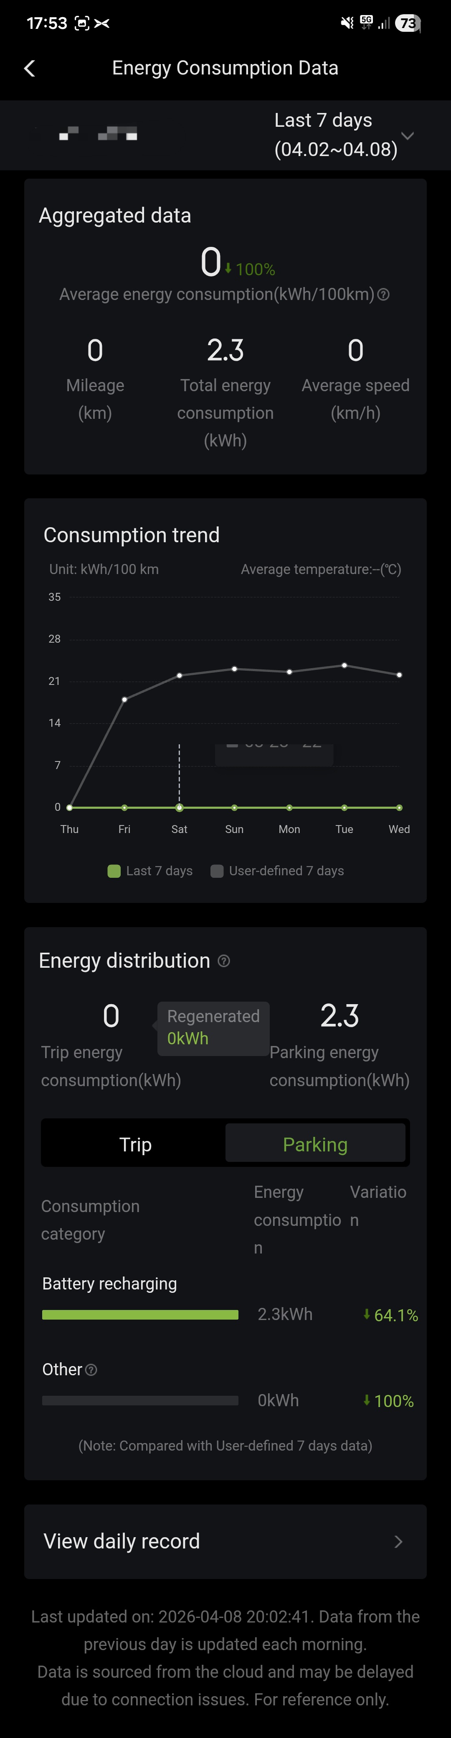Tap the battery level indicator
This screenshot has width=451, height=1738.
tap(408, 23)
